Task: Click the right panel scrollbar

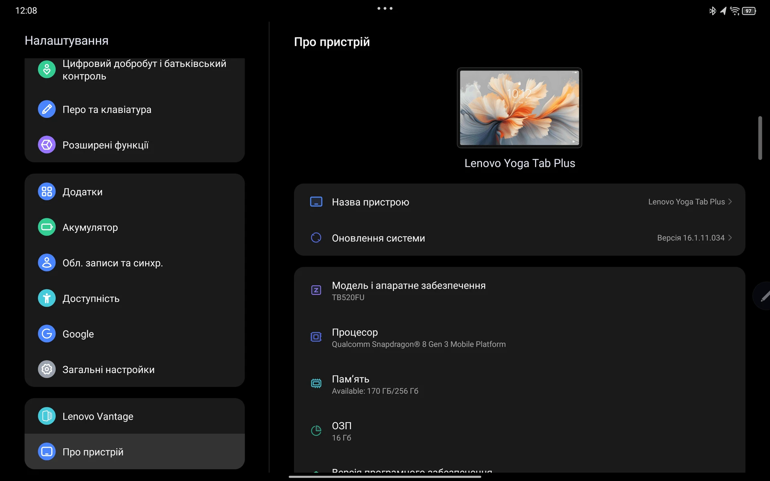Action: 760,138
